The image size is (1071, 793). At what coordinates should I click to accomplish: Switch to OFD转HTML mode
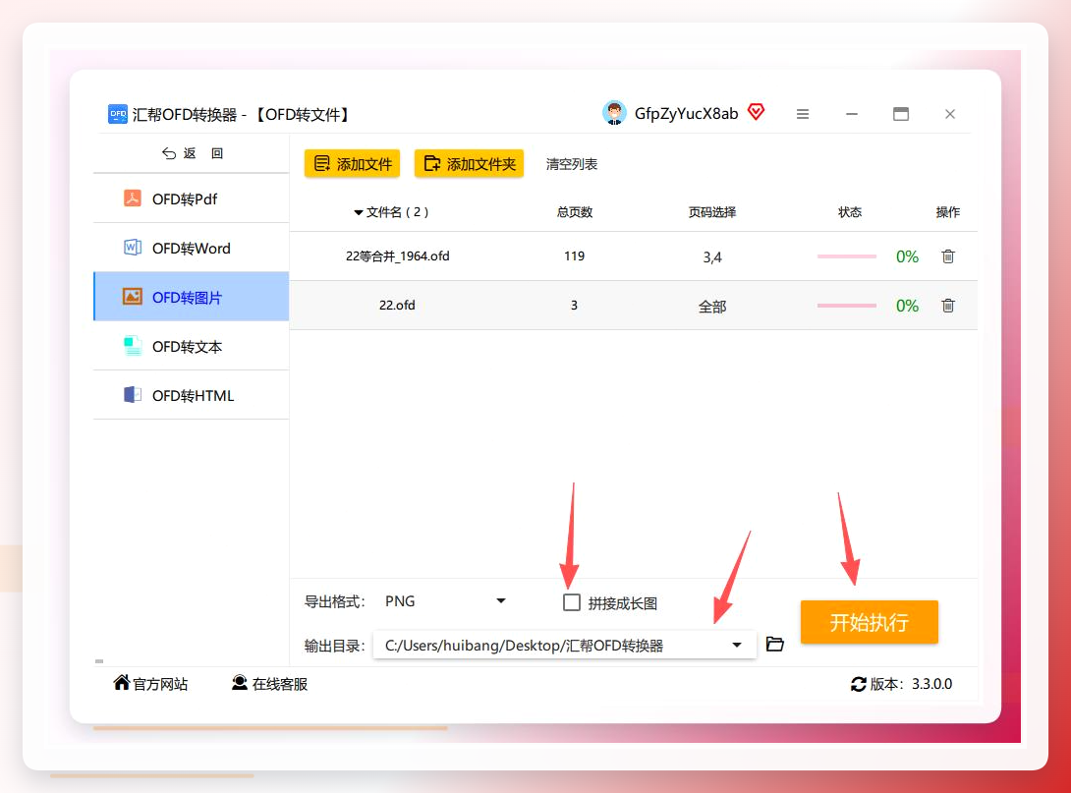tap(192, 395)
